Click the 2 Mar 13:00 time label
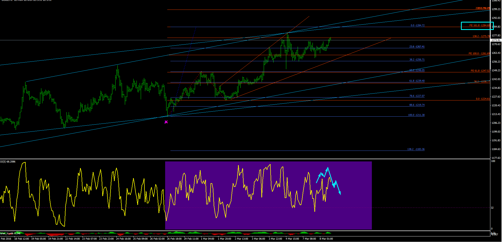 [241, 239]
